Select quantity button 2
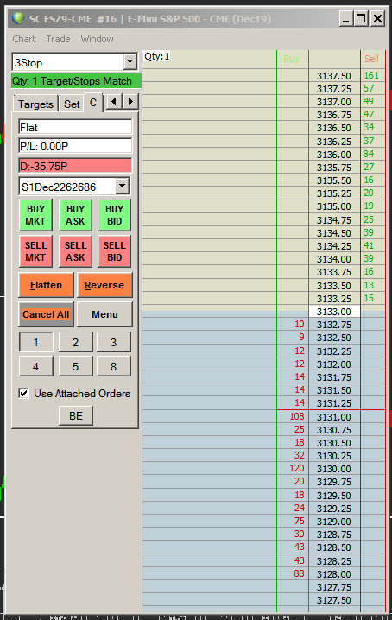392x620 pixels. (x=75, y=343)
